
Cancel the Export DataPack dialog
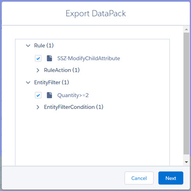[139, 178]
